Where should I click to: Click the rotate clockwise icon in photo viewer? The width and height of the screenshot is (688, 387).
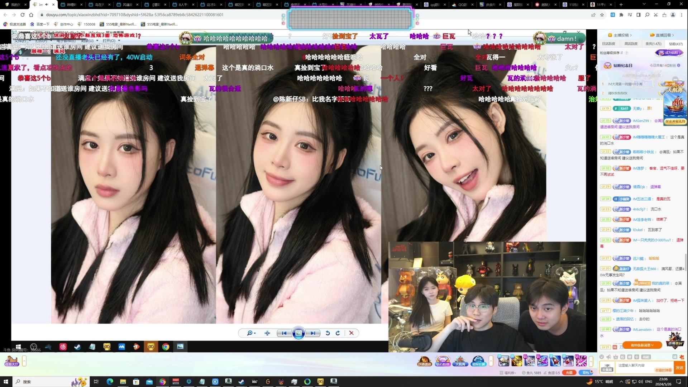[x=338, y=333]
